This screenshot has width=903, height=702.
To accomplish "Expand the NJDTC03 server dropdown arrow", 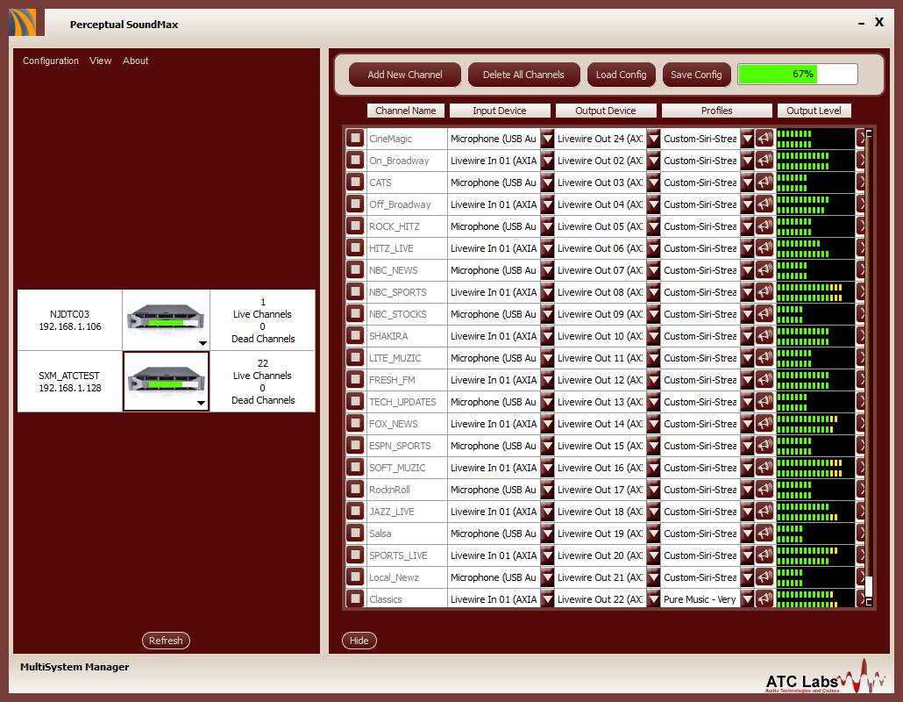I will coord(203,343).
